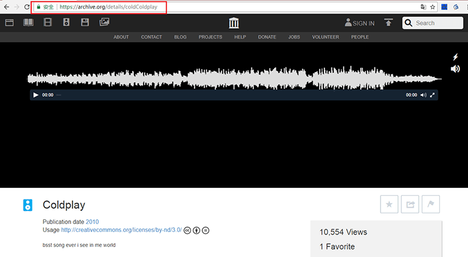Click the attribution person license icon
The height and width of the screenshot is (257, 468).
(197, 230)
